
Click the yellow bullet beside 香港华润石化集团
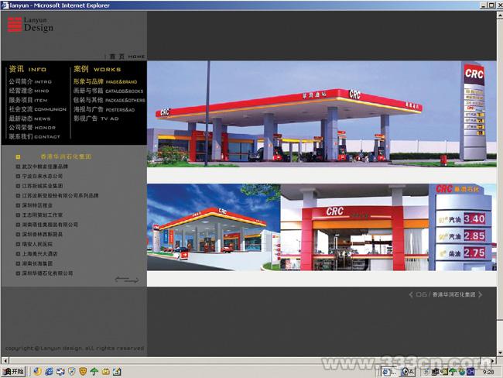pos(18,156)
